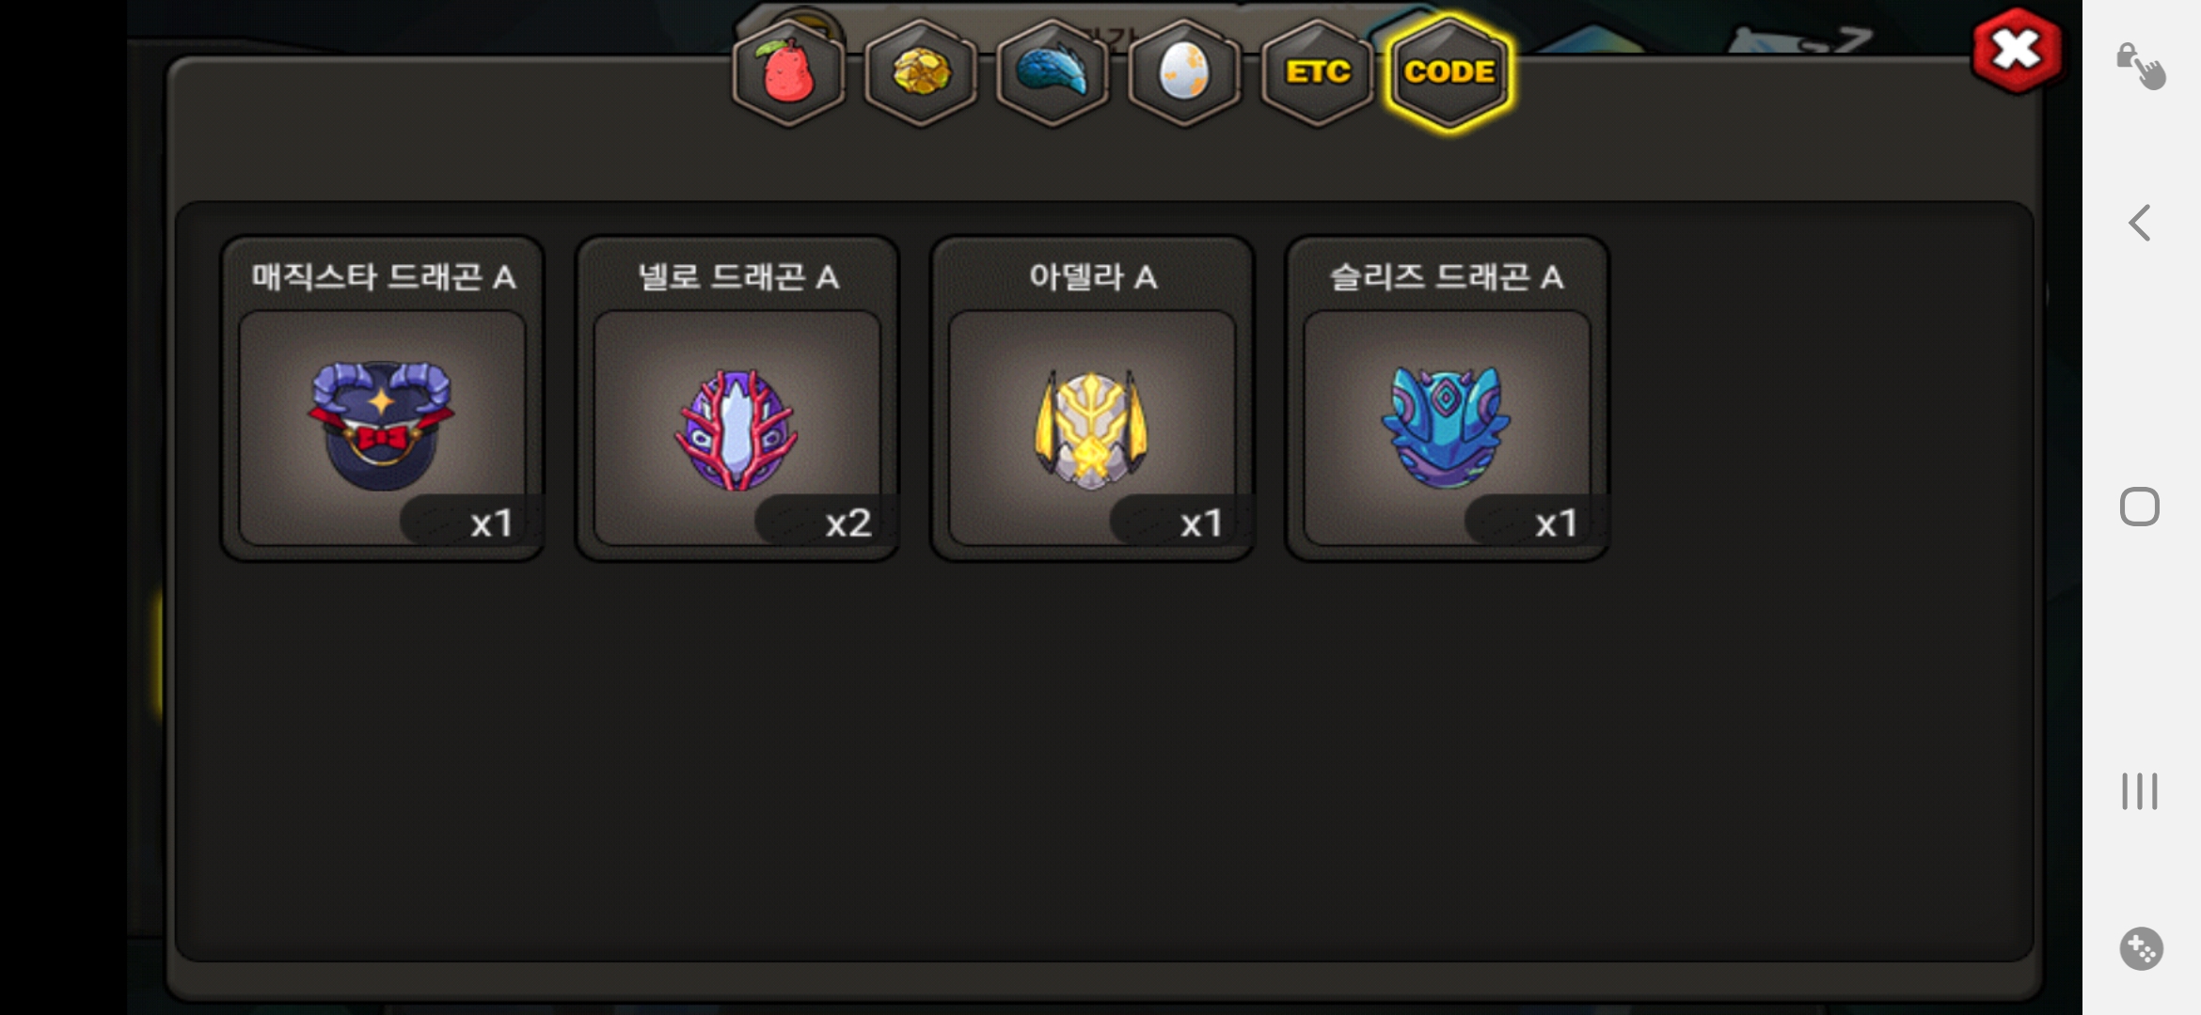Select the 슬리즈 드래곤 A blue egg icon

(1446, 428)
